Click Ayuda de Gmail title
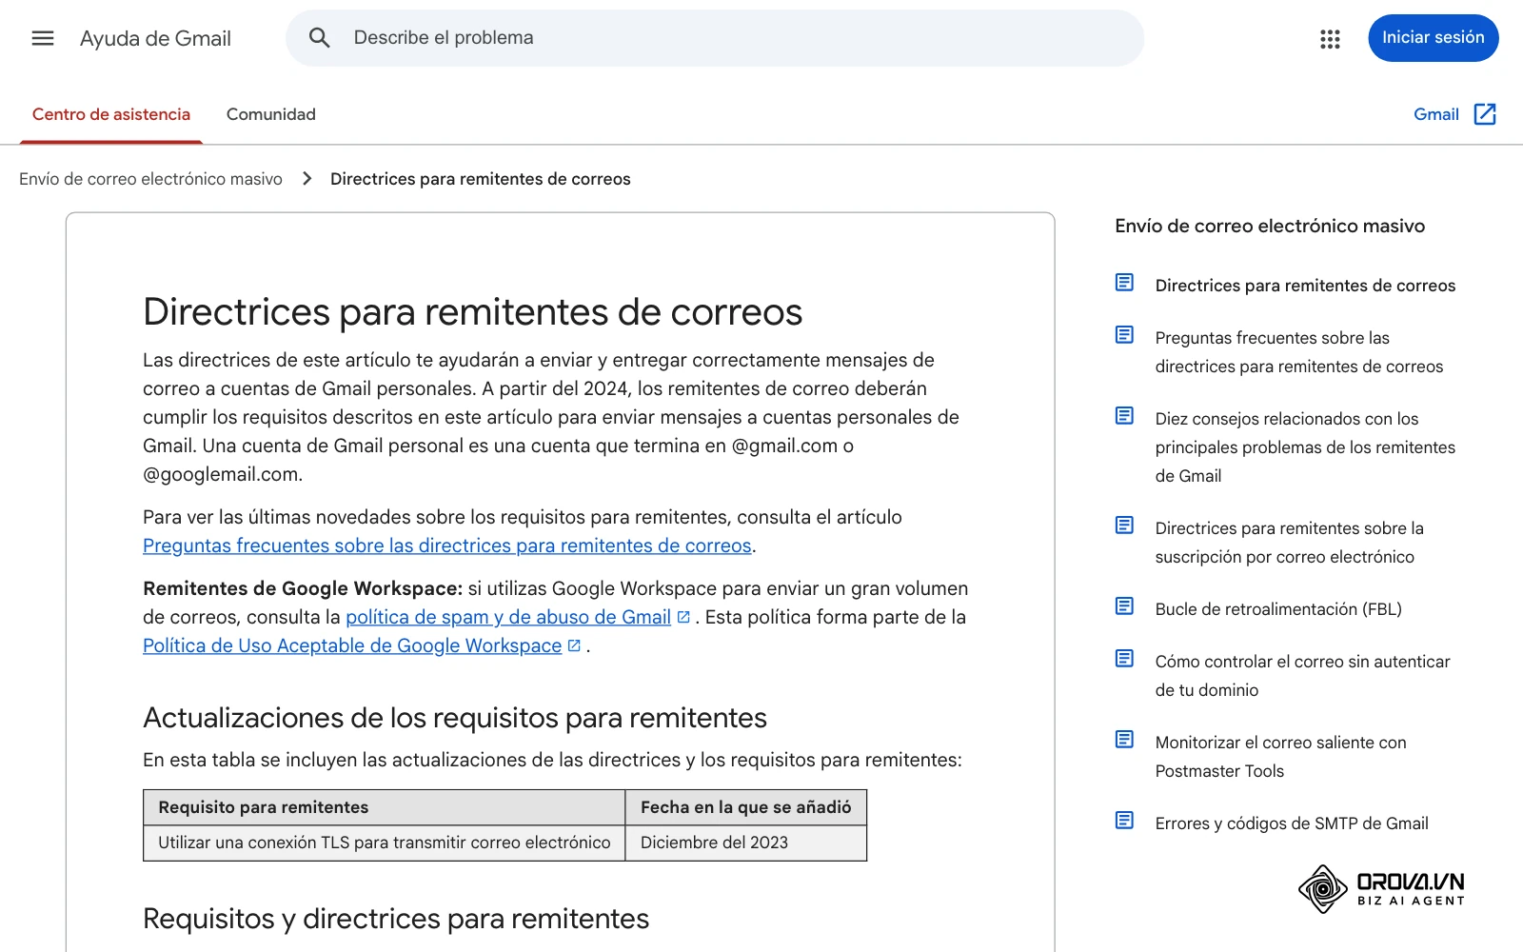This screenshot has height=952, width=1523. [155, 39]
